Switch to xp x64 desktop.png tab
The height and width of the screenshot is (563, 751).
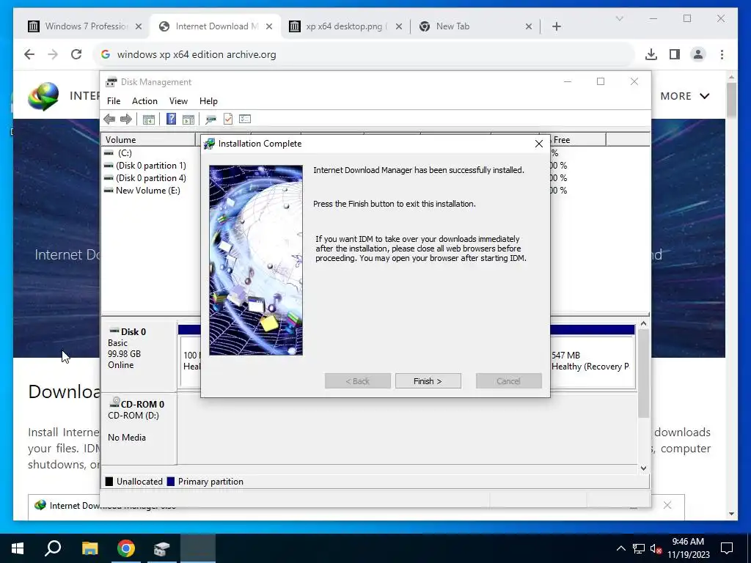point(345,26)
